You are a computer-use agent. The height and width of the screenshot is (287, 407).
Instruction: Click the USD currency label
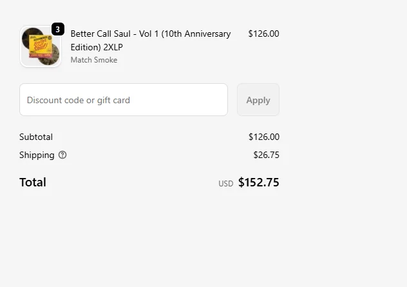225,184
